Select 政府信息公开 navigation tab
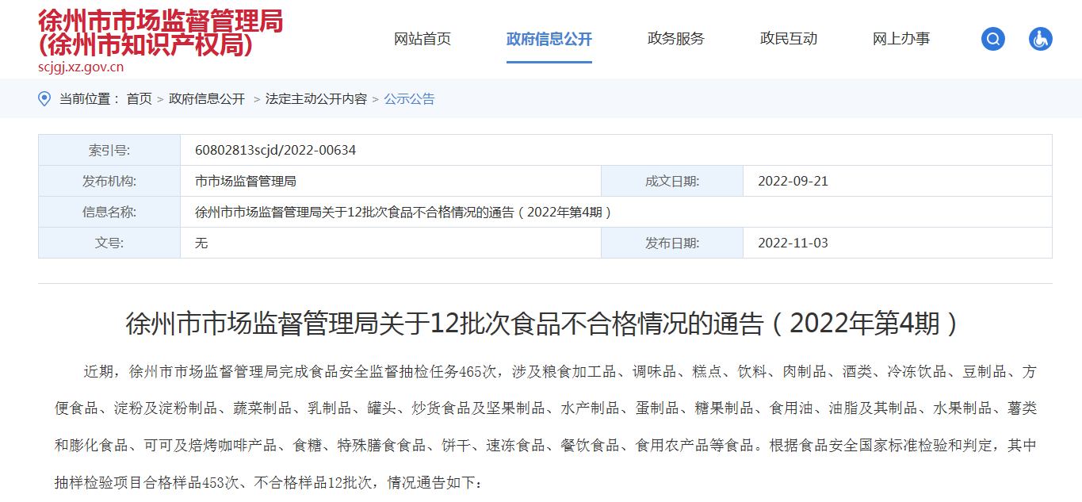Viewport: 1082px width, 502px height. pos(549,39)
